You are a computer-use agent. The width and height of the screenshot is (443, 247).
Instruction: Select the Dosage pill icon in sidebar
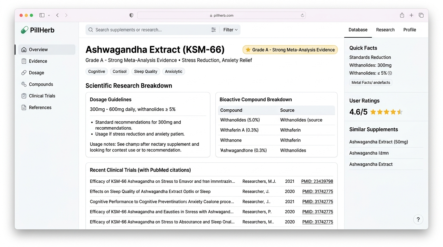(x=24, y=73)
